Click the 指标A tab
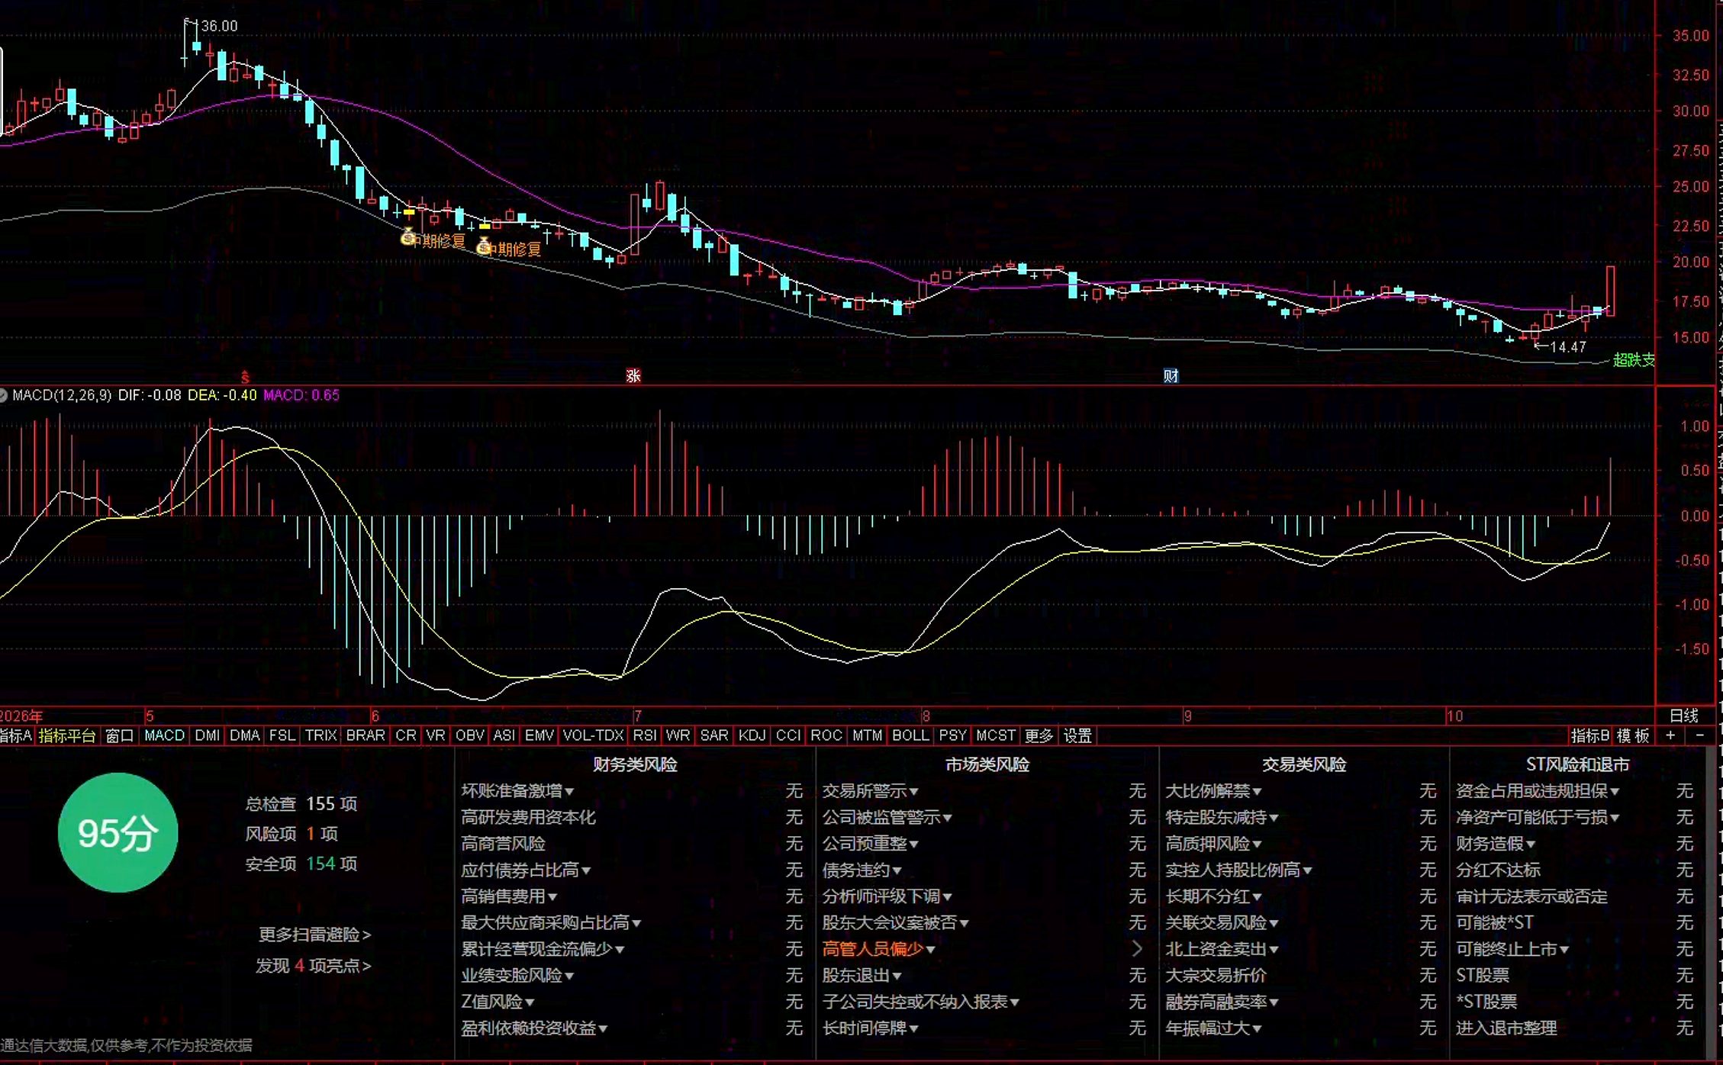The height and width of the screenshot is (1065, 1723). [x=15, y=735]
